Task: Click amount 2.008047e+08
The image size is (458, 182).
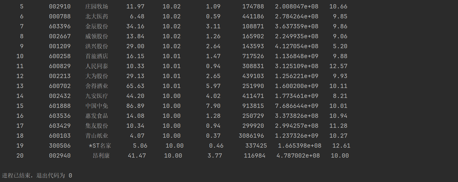Action: [x=297, y=6]
